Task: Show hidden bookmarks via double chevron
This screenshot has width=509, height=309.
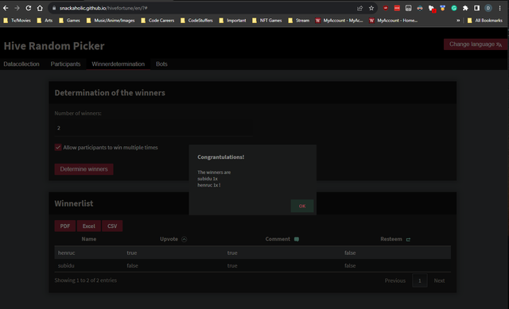Action: tap(458, 21)
